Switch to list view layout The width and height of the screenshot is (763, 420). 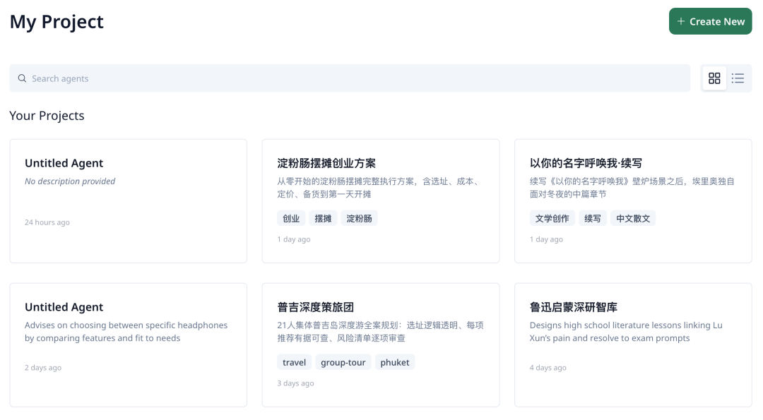coord(738,78)
